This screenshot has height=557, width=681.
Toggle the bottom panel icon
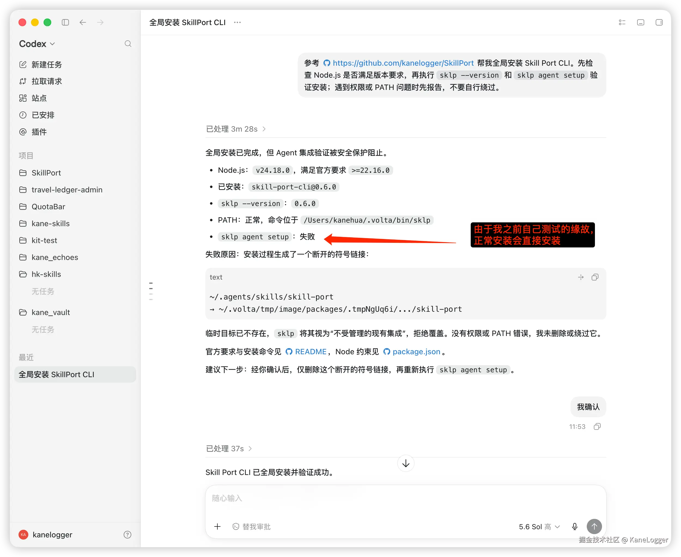click(x=641, y=22)
